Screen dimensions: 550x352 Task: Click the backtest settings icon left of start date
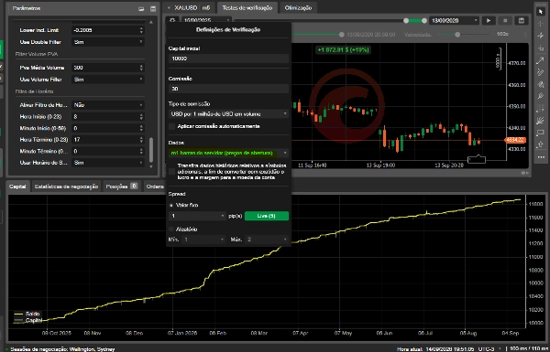(172, 20)
